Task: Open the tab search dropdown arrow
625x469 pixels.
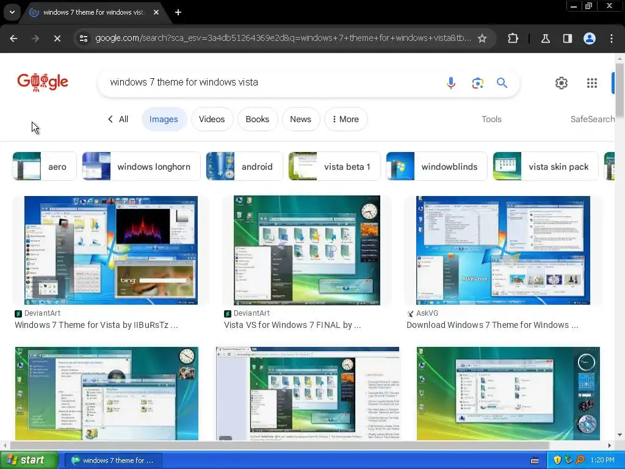Action: pos(12,12)
